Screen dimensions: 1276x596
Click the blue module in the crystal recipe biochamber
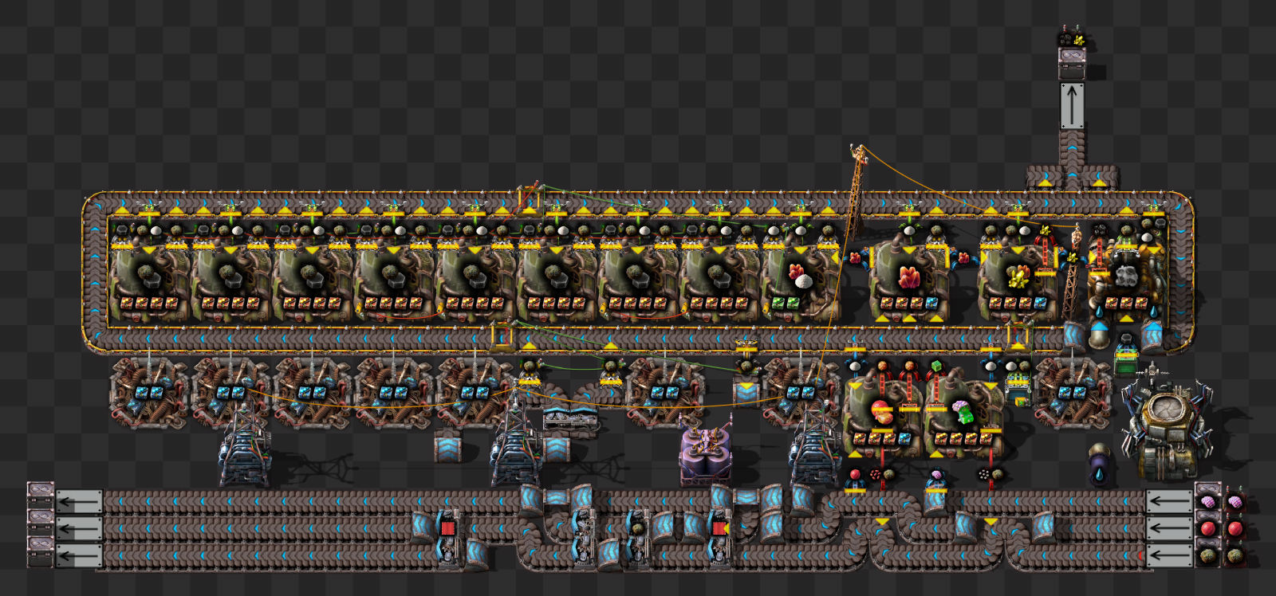click(932, 302)
